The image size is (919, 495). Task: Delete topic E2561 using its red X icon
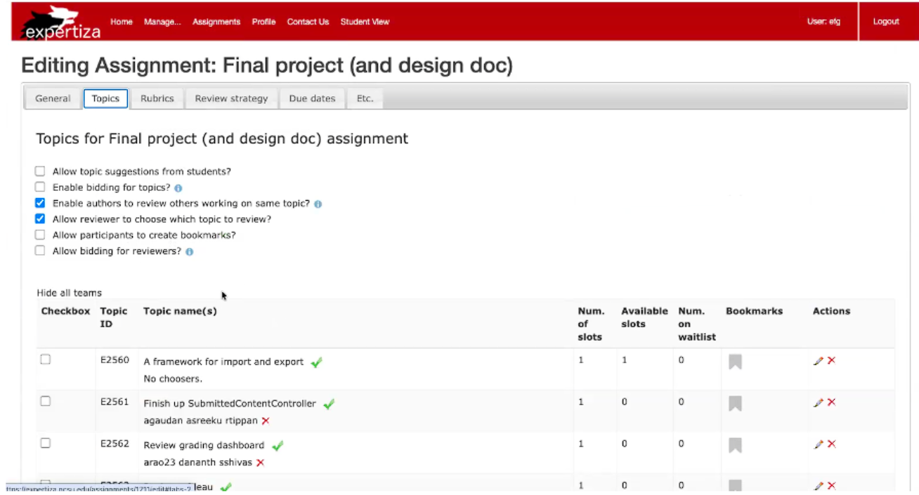832,402
